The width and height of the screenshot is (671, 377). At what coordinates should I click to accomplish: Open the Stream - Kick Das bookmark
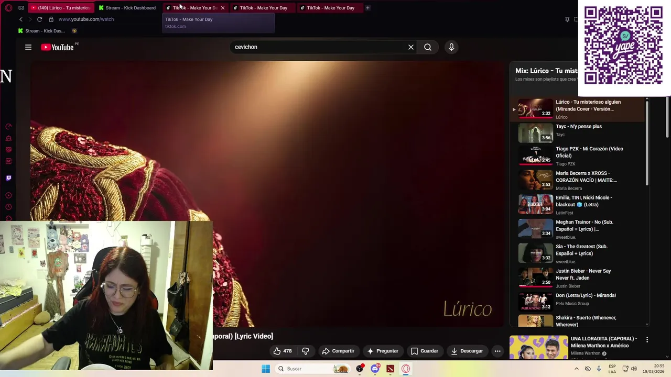tap(40, 31)
